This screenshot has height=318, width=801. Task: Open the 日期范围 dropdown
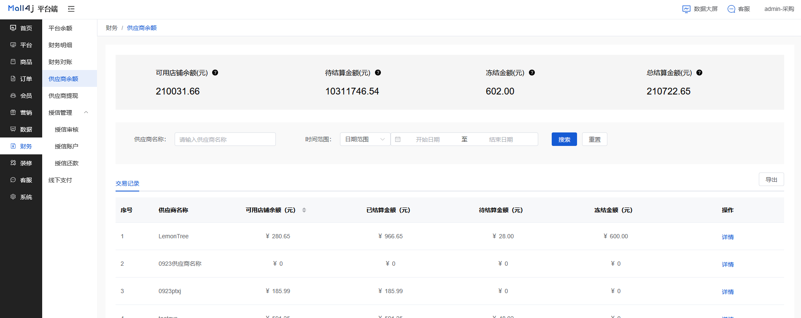[365, 139]
